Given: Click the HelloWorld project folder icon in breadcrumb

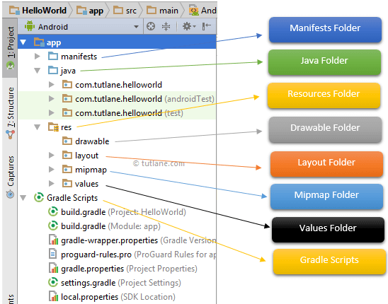Looking at the screenshot, I should point(14,11).
